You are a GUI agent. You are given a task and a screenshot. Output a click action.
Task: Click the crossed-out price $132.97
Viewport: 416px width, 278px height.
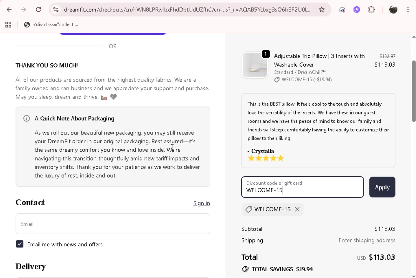[387, 56]
